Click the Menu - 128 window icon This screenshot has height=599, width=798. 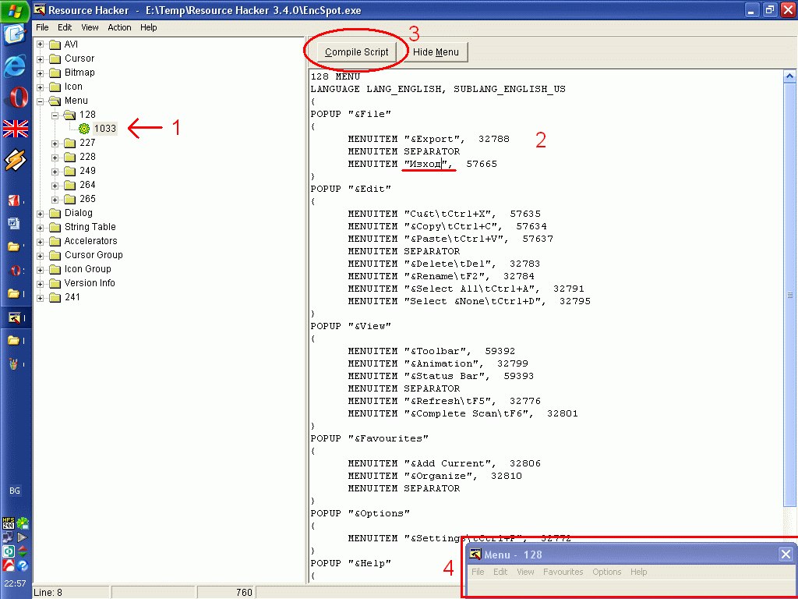(x=475, y=555)
